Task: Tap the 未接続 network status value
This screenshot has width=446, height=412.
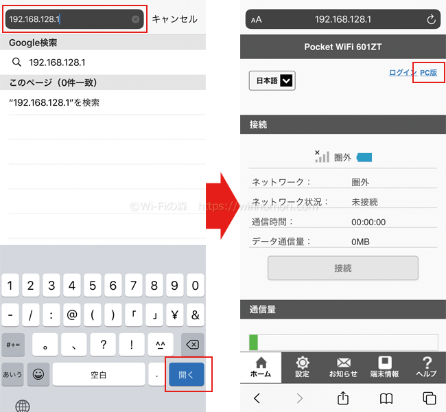Action: click(364, 202)
